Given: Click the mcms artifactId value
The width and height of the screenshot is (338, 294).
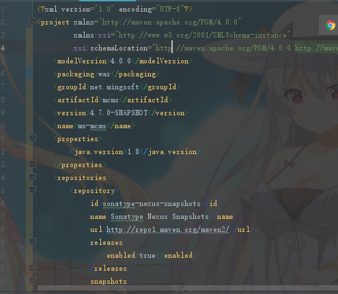Looking at the screenshot, I should pos(111,100).
